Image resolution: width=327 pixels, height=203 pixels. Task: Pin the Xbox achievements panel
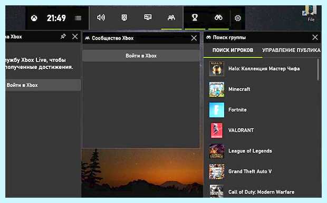point(63,36)
